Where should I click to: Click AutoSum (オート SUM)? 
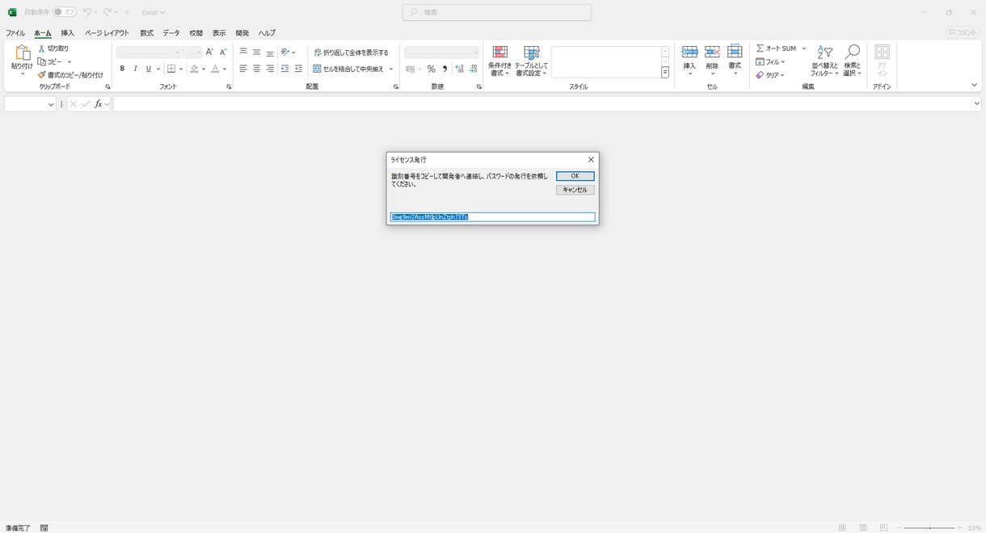tap(776, 48)
